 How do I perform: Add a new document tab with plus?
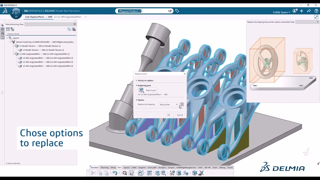pos(86,17)
